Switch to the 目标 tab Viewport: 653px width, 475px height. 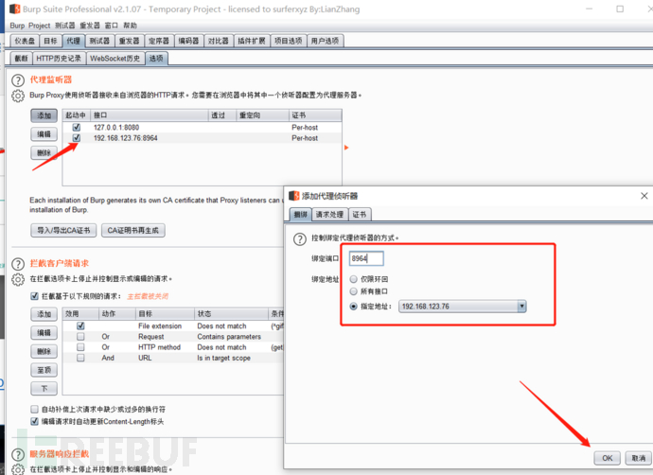pyautogui.click(x=50, y=41)
